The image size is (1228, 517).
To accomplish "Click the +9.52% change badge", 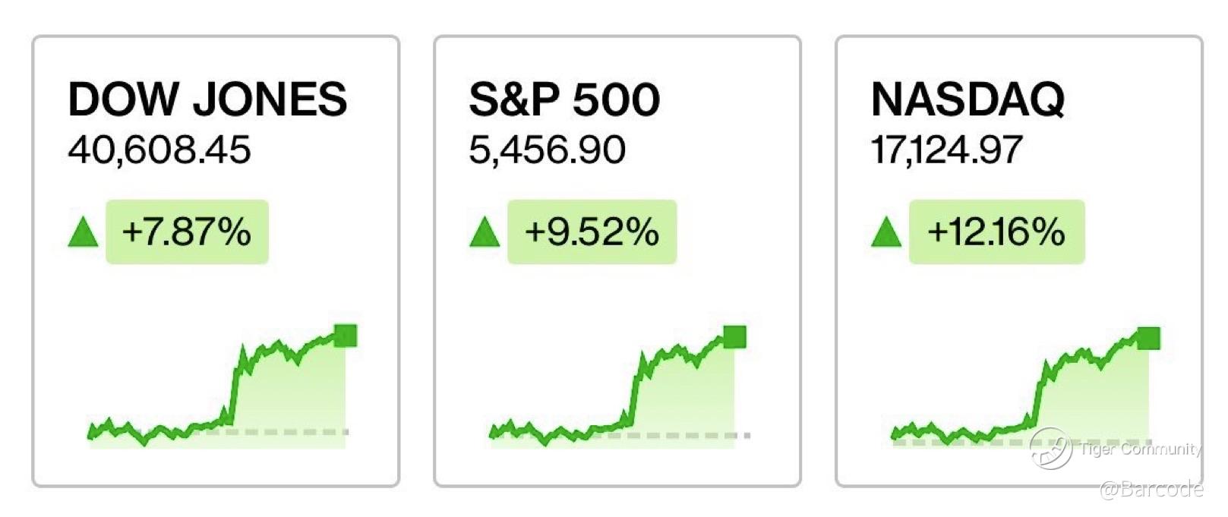I will click(x=592, y=232).
